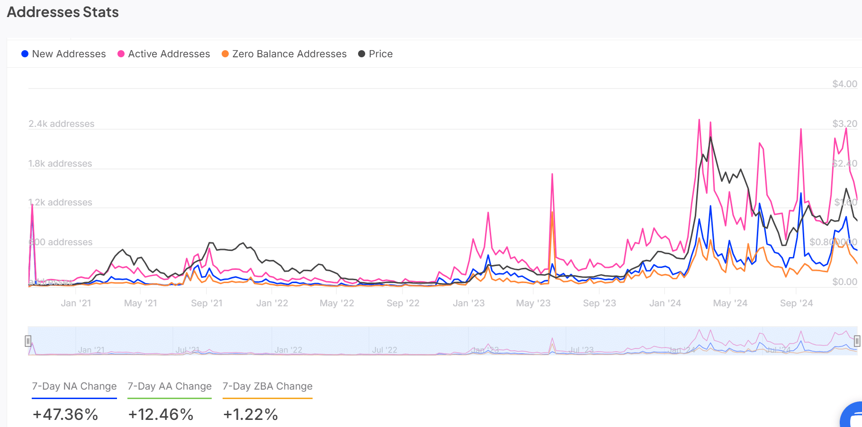The image size is (862, 427).
Task: Select the 7-Day ZBA Change tab
Action: 268,386
